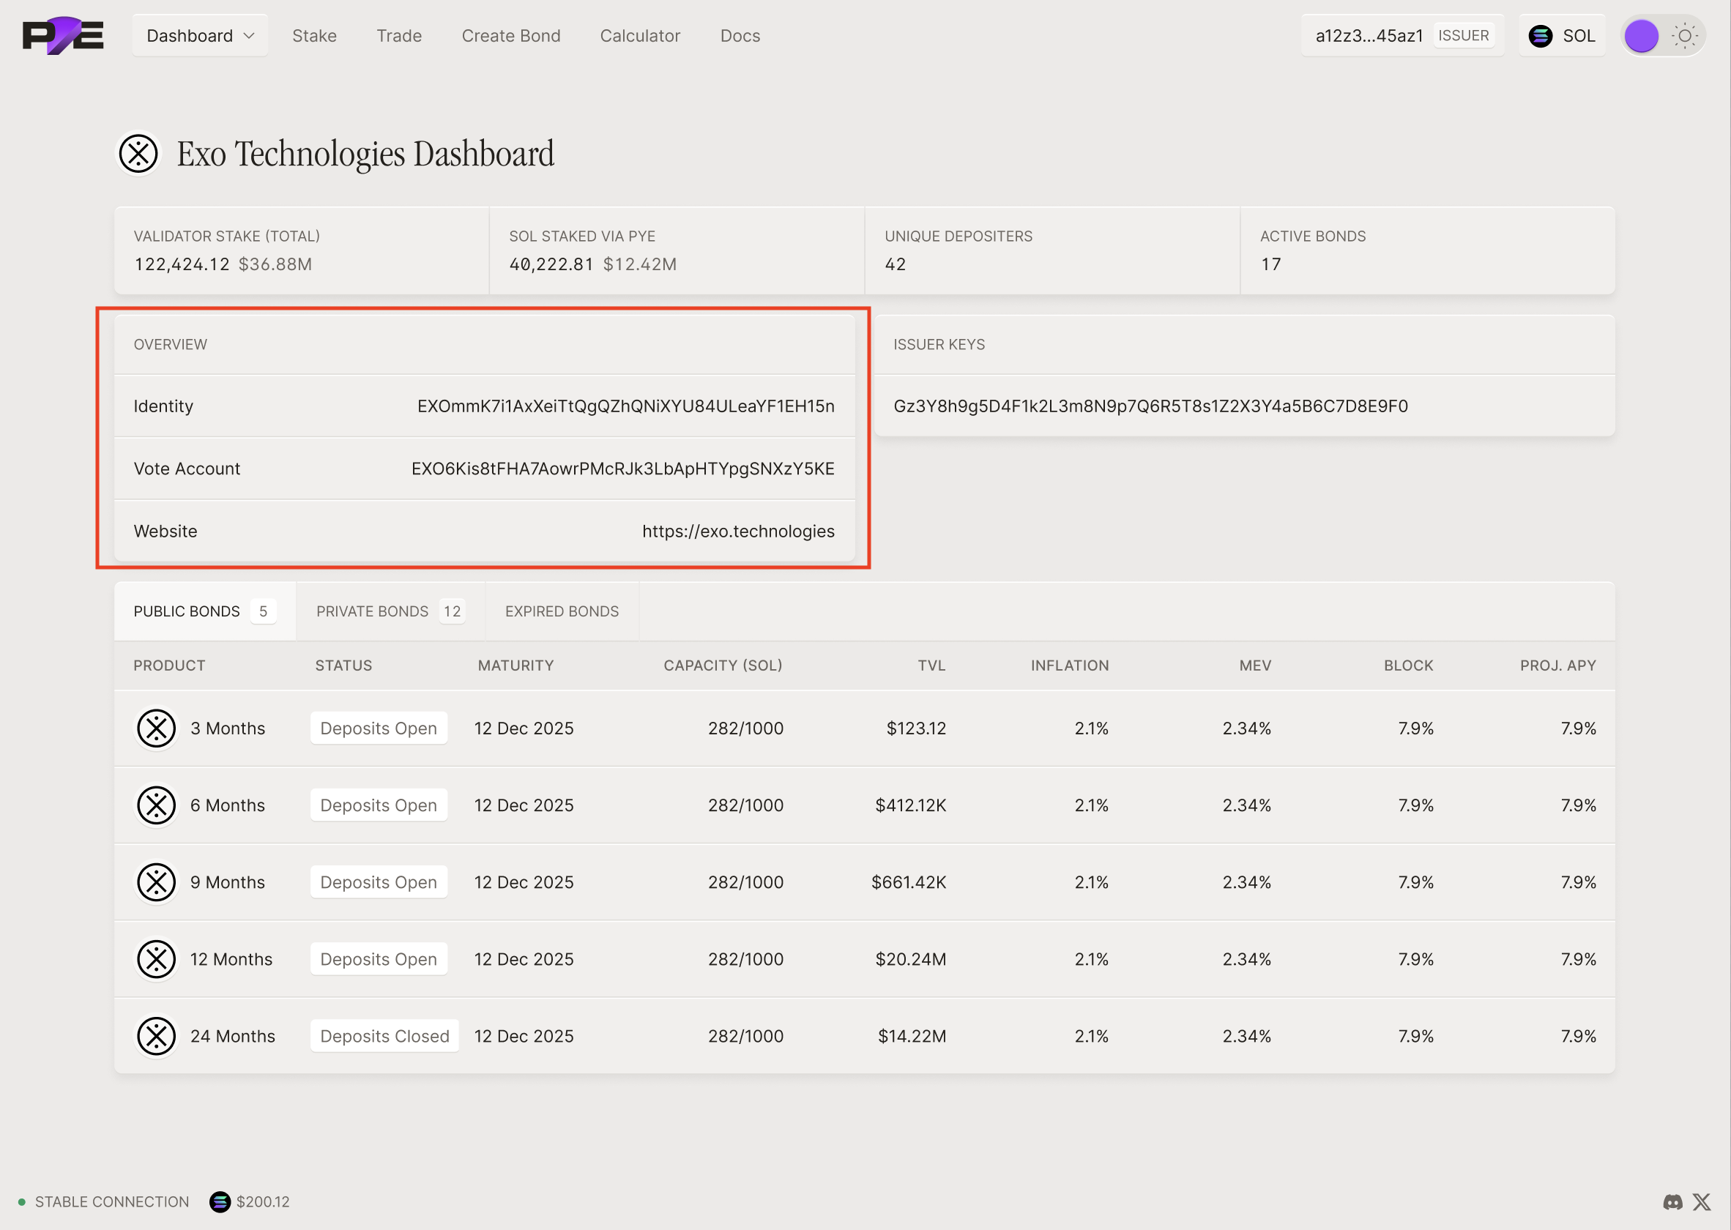Click the PYE logo
This screenshot has height=1230, width=1731.
pyautogui.click(x=63, y=36)
